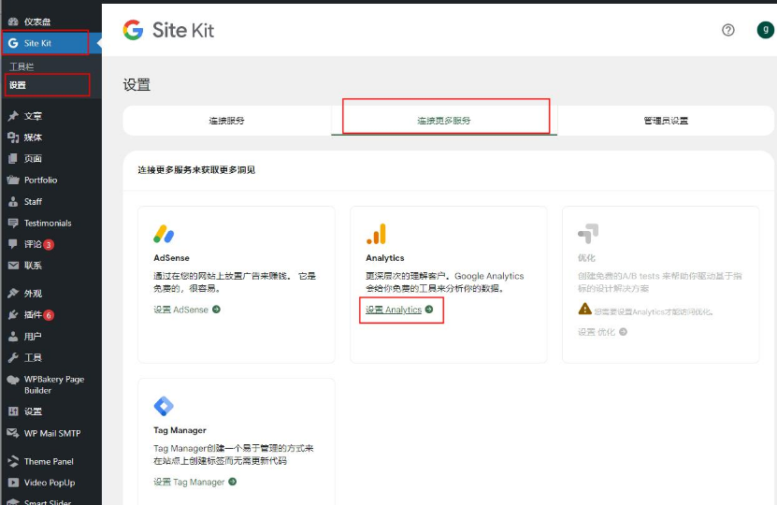
Task: Click the warning triangle in 优化 card
Action: (584, 309)
